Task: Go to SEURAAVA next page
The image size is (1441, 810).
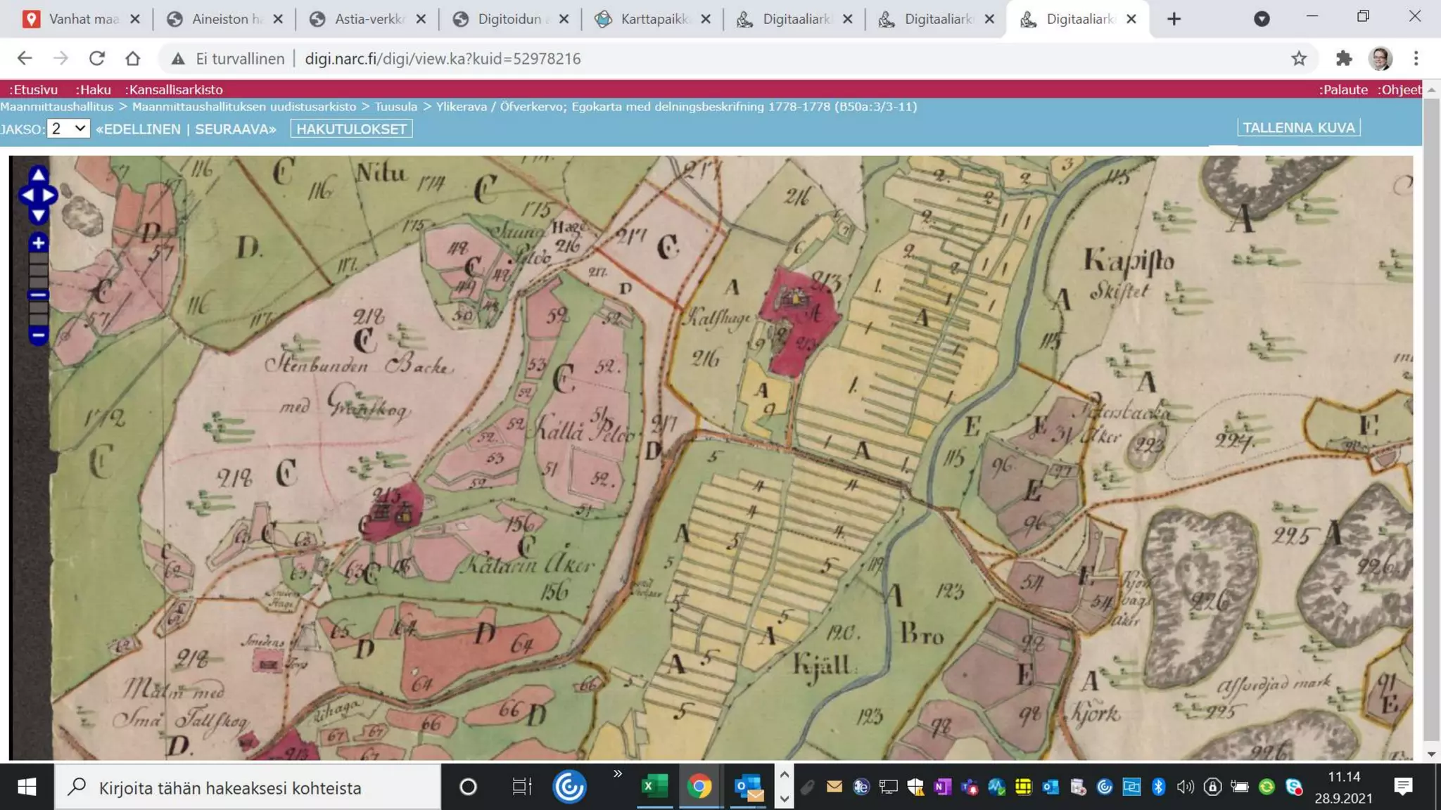Action: [235, 129]
